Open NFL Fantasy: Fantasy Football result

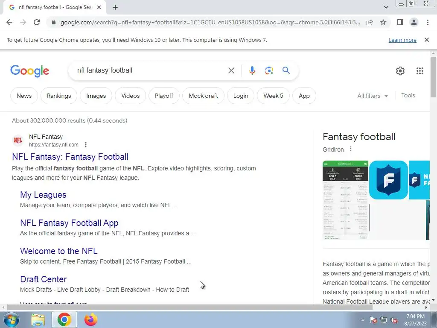[70, 157]
